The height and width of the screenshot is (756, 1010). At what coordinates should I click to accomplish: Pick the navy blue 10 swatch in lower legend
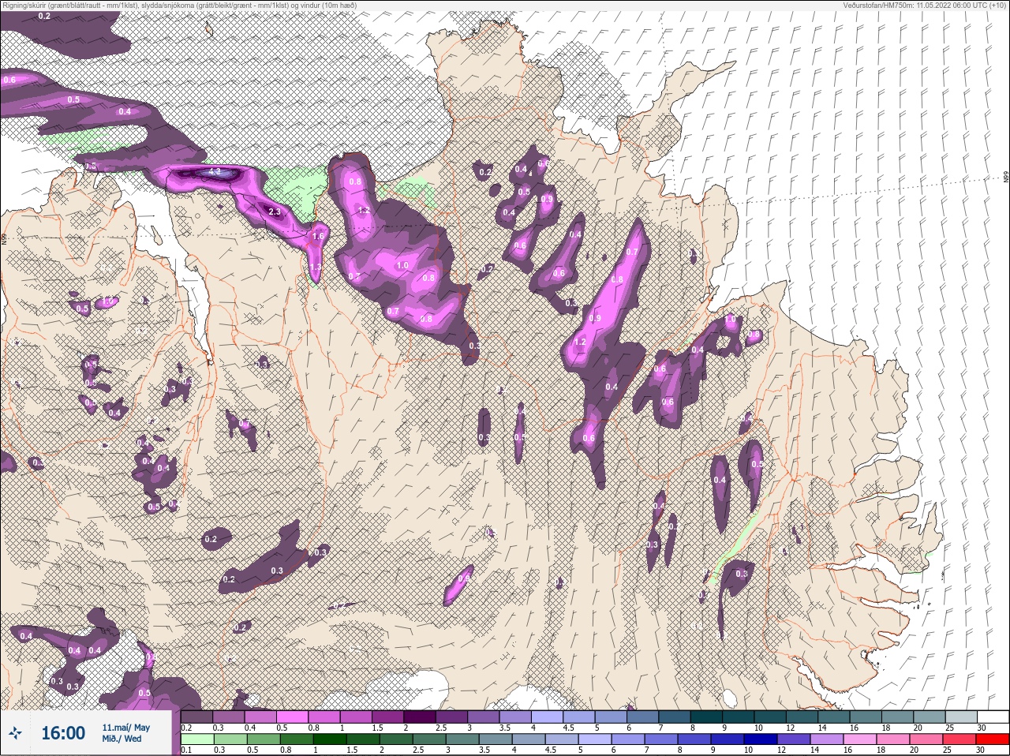pyautogui.click(x=761, y=739)
